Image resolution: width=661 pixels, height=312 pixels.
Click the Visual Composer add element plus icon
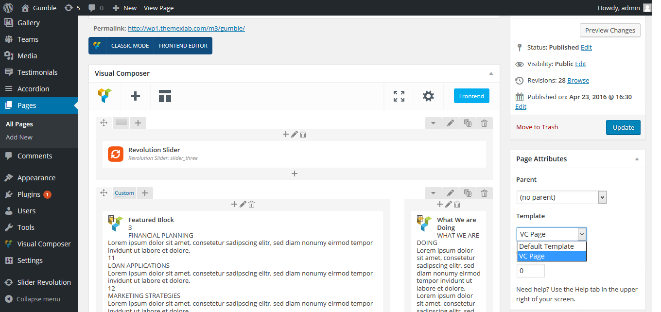[x=135, y=96]
